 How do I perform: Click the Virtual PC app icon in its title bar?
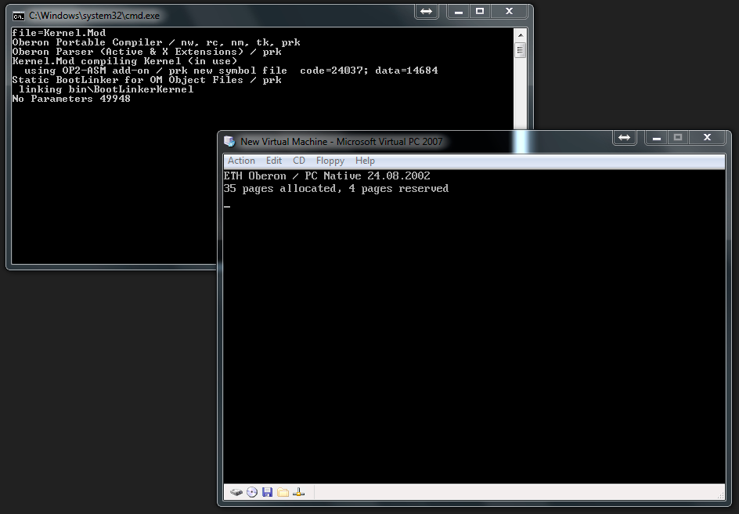point(229,141)
